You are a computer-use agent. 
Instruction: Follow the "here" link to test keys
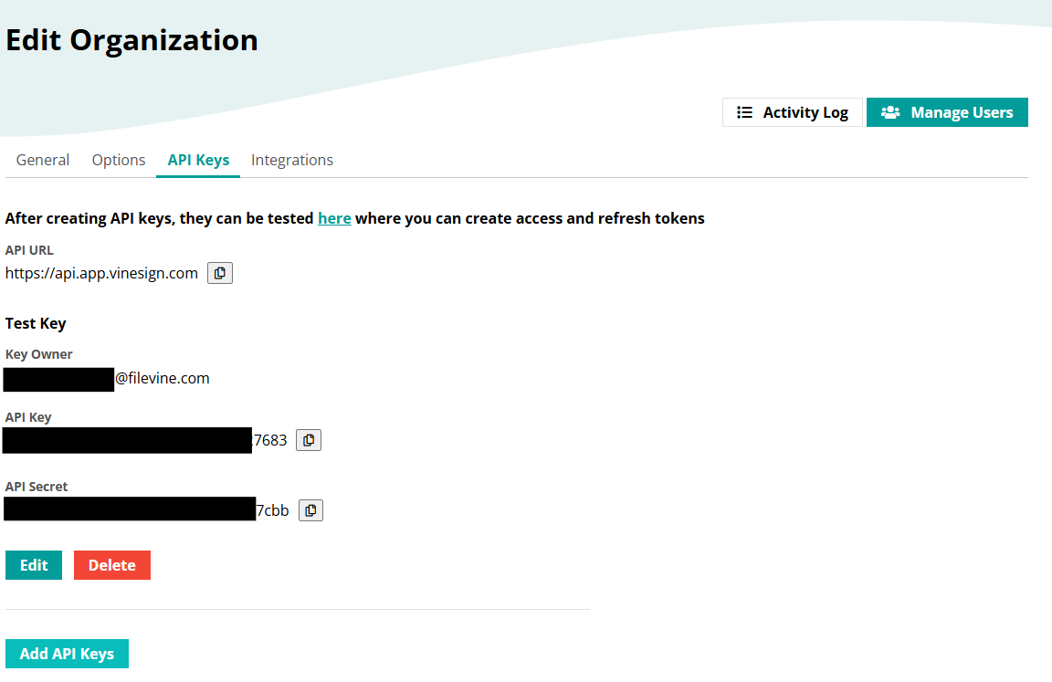[x=334, y=218]
